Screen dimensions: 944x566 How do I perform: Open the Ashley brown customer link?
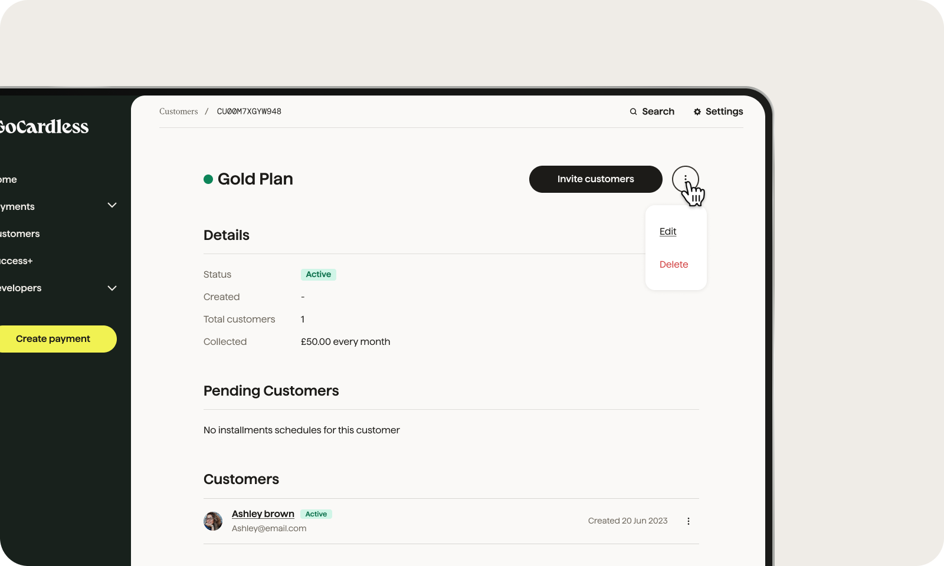click(263, 514)
